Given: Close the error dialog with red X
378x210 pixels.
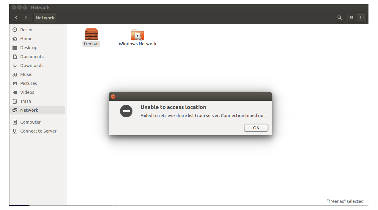Looking at the screenshot, I should pyautogui.click(x=113, y=97).
